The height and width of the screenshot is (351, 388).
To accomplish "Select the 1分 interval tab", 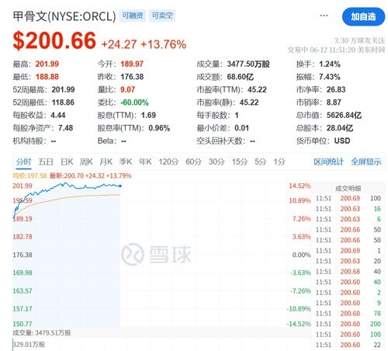I will [279, 162].
